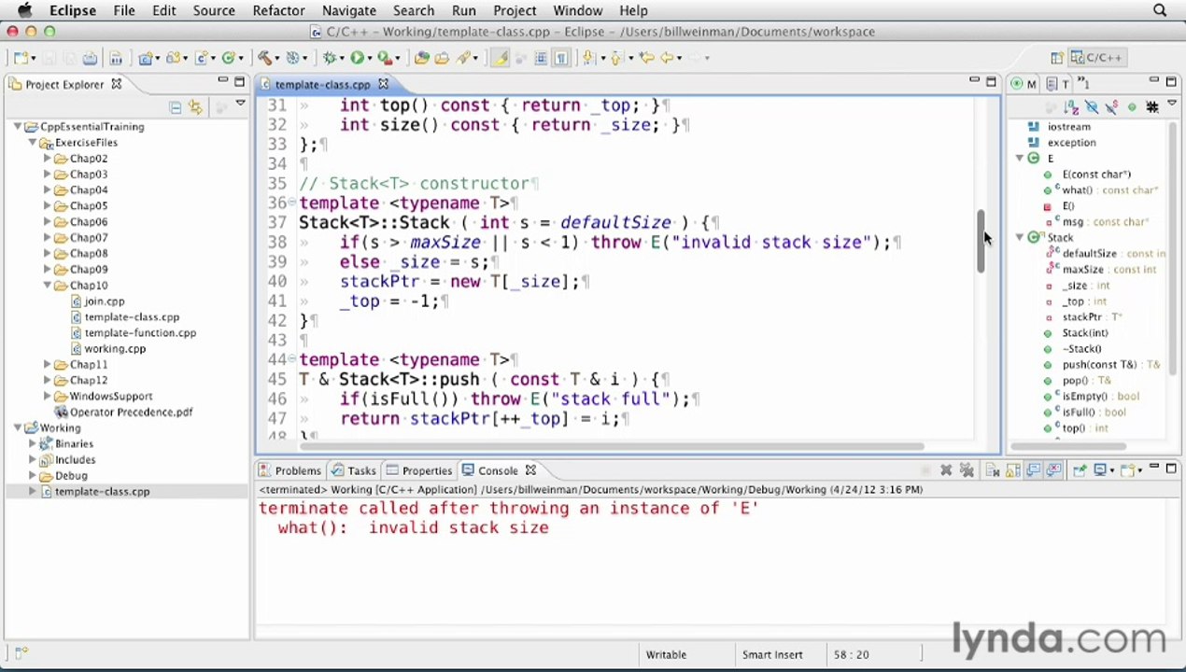Open the Source menu
The height and width of the screenshot is (672, 1186).
click(214, 10)
